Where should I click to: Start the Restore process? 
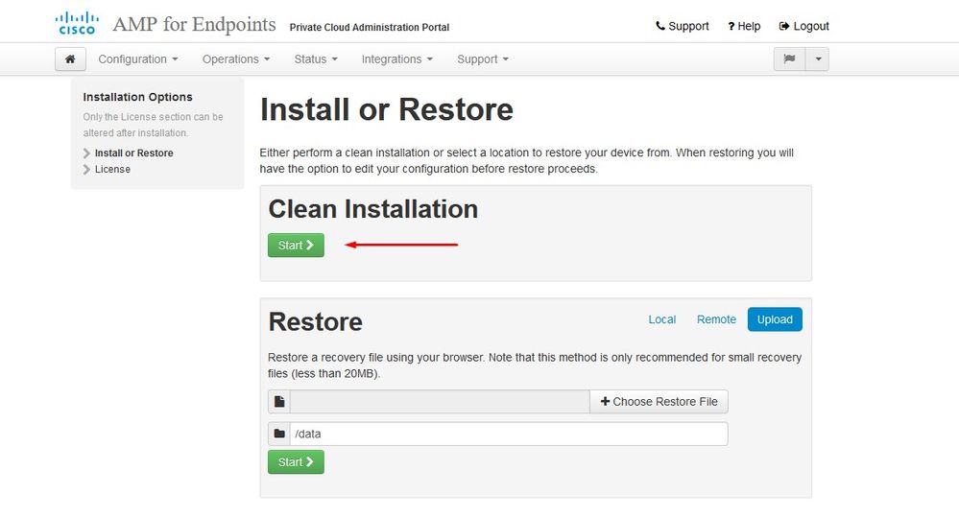coord(296,462)
